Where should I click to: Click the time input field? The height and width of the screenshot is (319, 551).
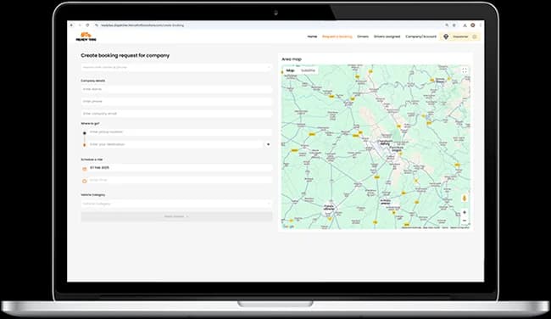180,180
